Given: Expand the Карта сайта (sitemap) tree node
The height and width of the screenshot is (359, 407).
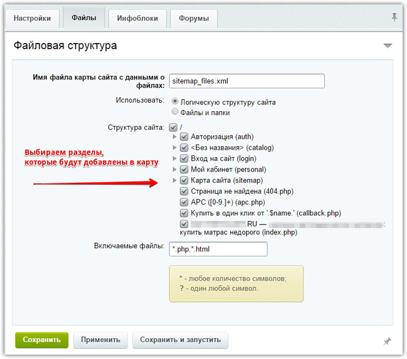Looking at the screenshot, I should (175, 180).
